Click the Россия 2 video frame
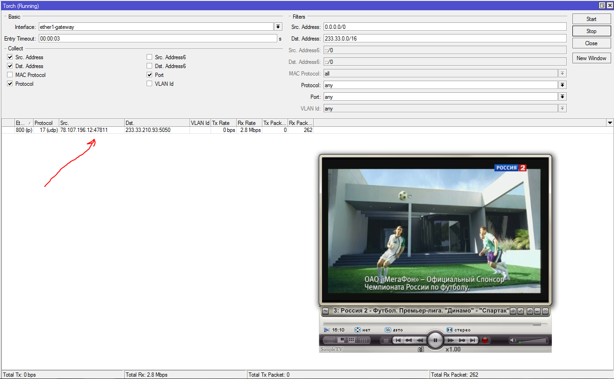Screen dimensions: 614x379 click(x=435, y=230)
